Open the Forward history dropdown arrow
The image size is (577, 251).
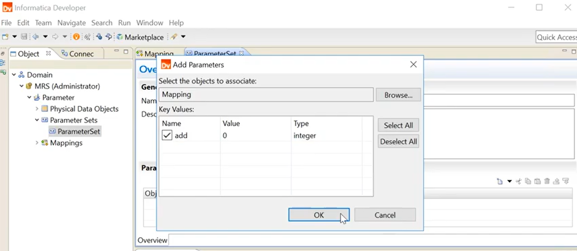(65, 37)
